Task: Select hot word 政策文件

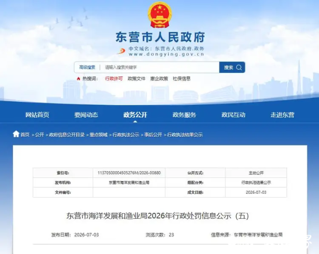Action: click(x=136, y=78)
